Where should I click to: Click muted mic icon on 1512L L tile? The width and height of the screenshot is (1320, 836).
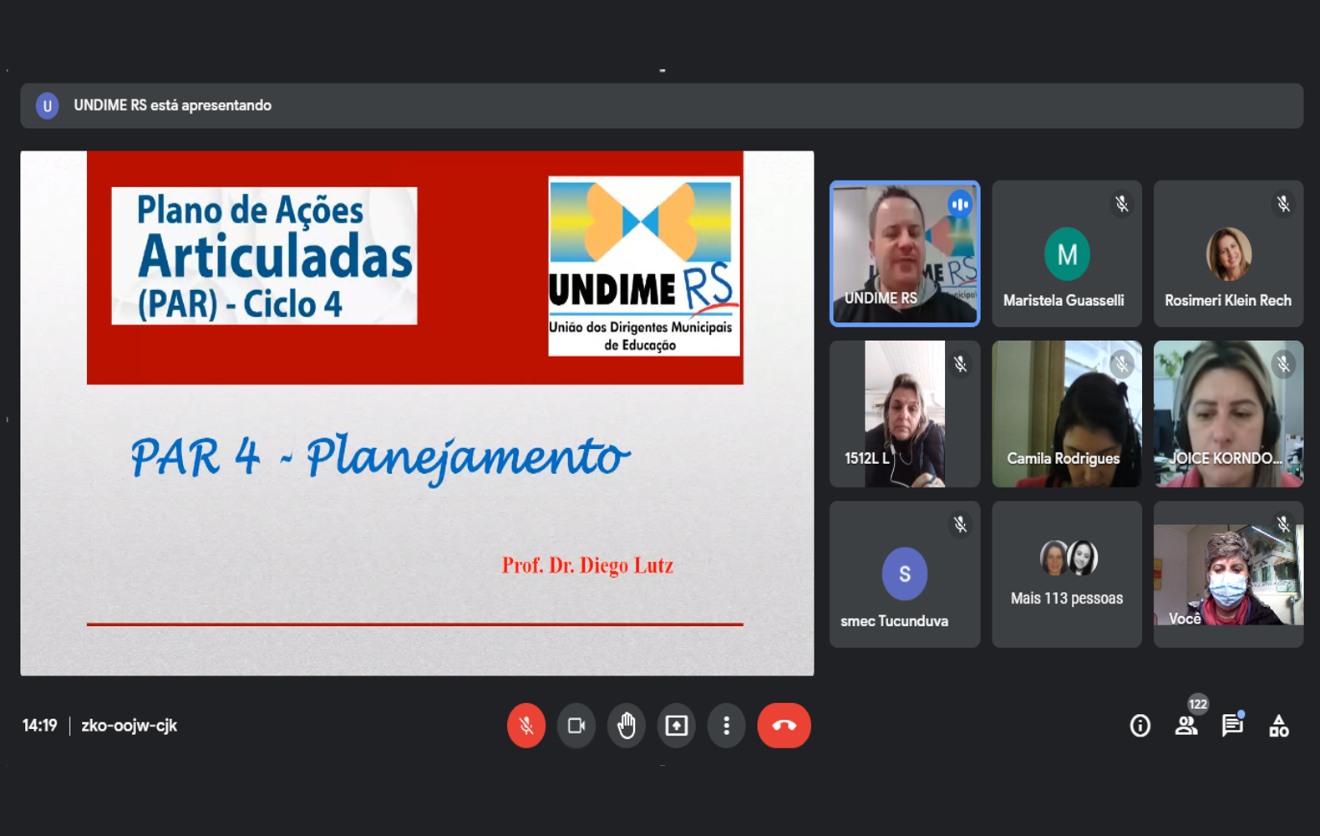click(960, 364)
